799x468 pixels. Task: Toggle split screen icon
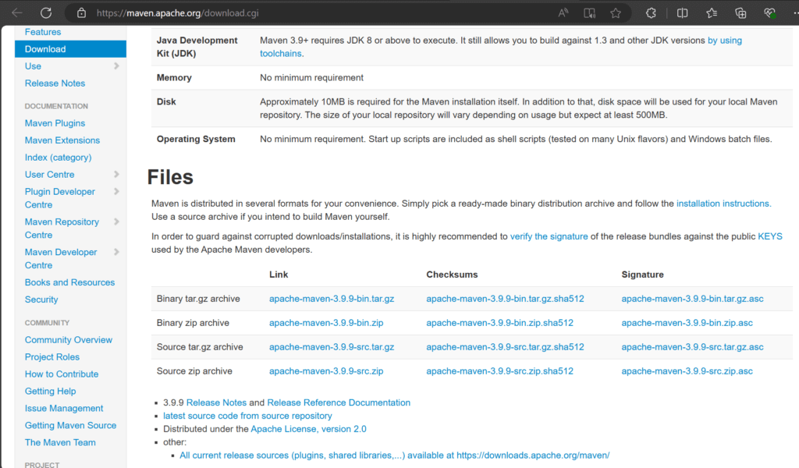(682, 12)
